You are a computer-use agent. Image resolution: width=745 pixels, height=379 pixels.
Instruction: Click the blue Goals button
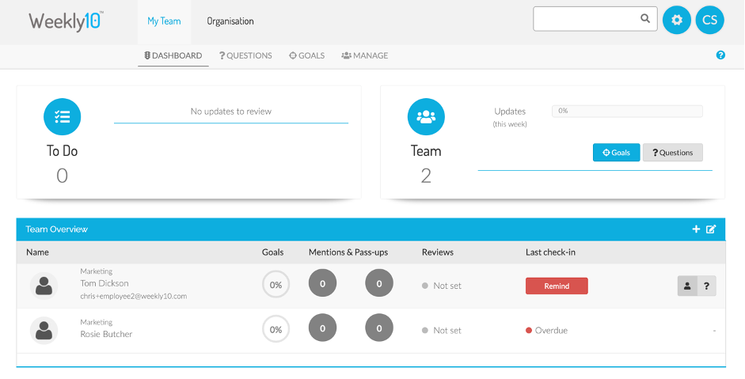click(x=616, y=153)
